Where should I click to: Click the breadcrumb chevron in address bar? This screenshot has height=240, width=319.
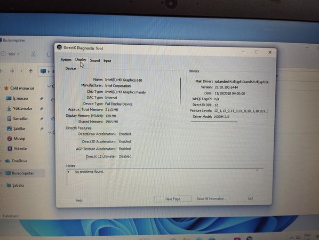tap(49, 71)
